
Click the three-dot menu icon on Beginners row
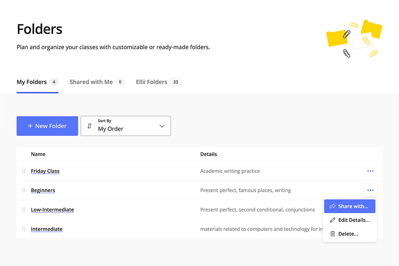pyautogui.click(x=370, y=190)
